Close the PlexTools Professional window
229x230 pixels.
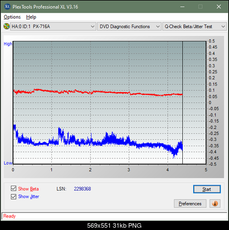[219, 7]
